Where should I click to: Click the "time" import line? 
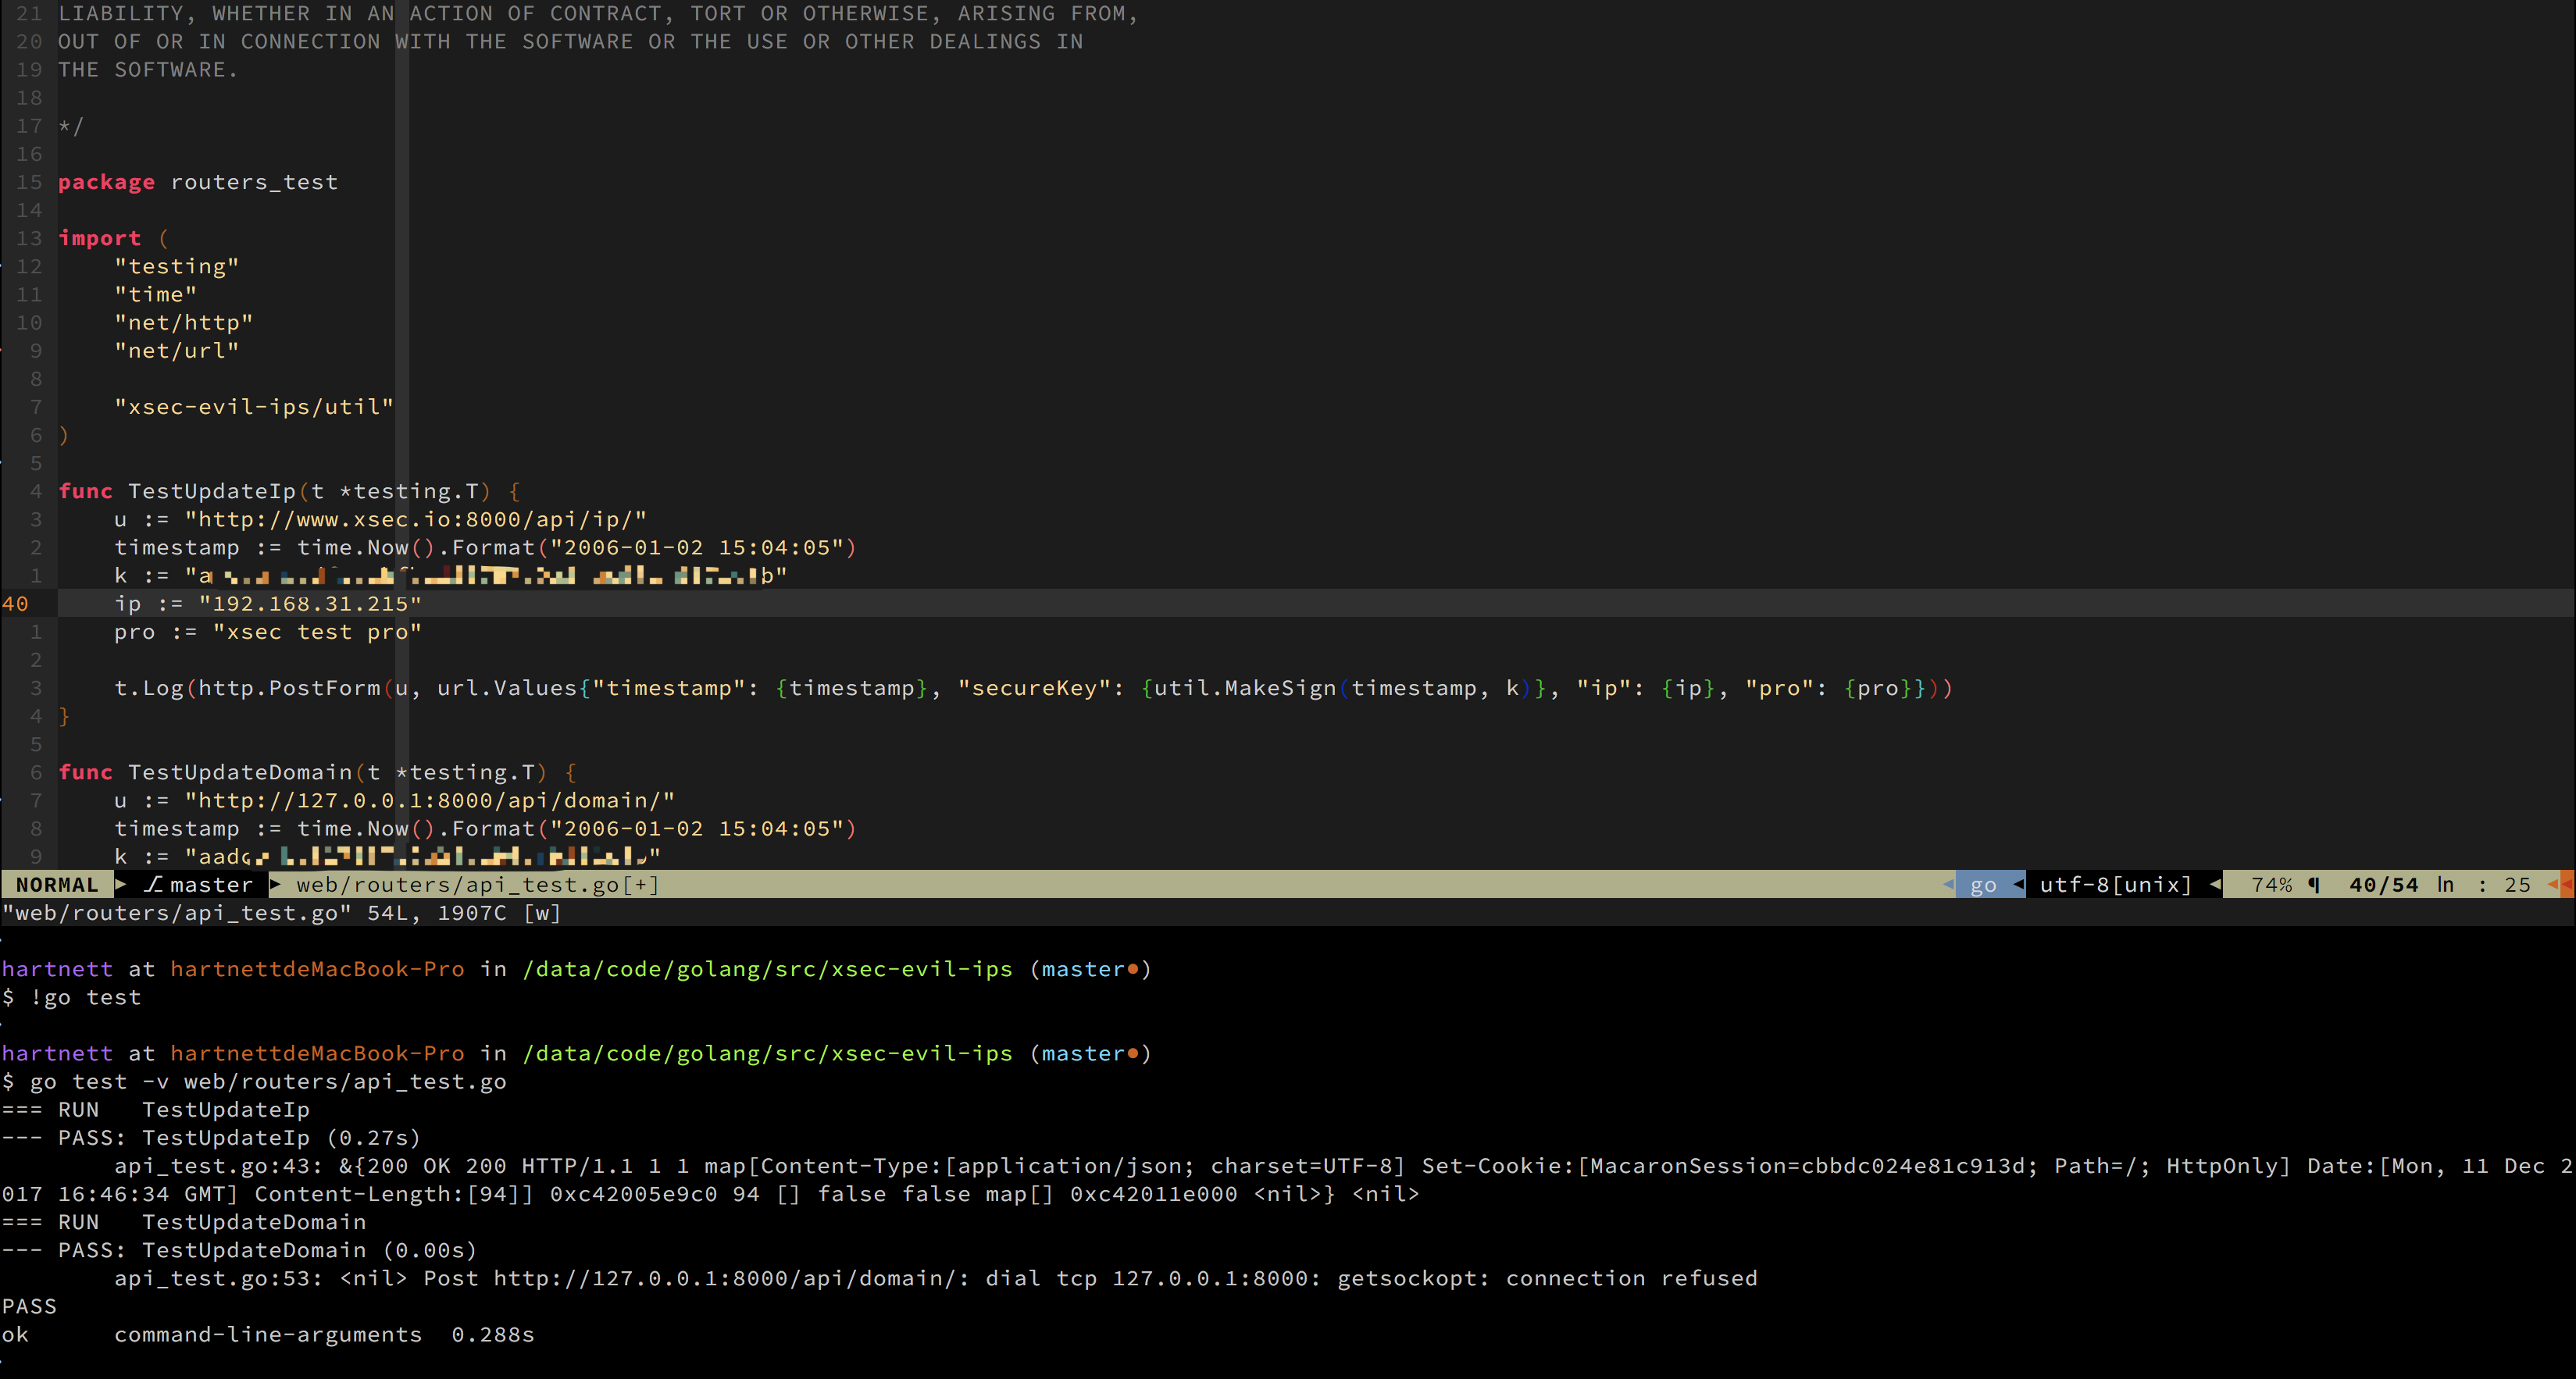pyautogui.click(x=155, y=294)
